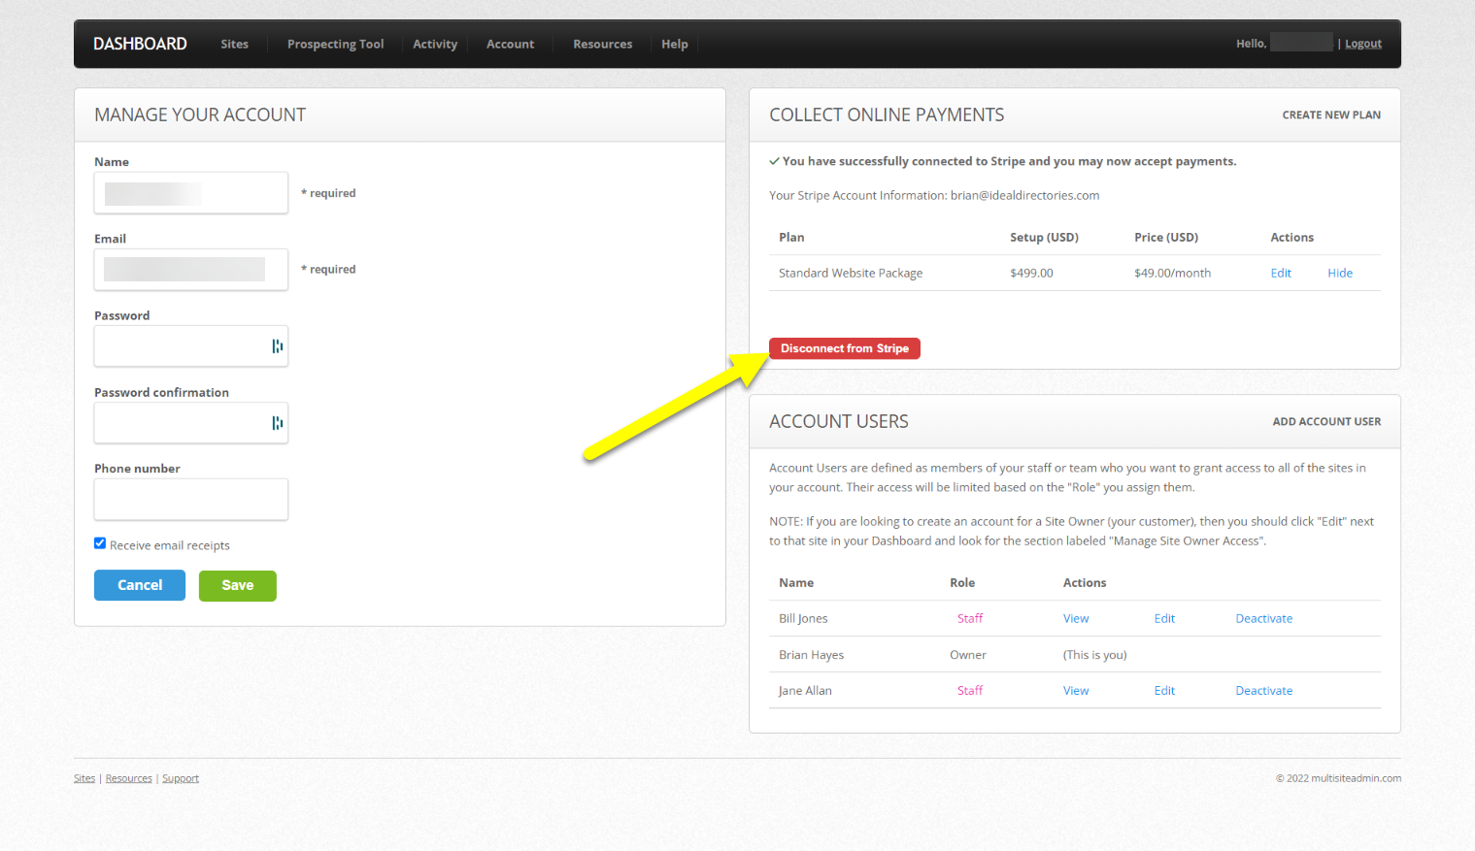Click the green Save button
Viewport: 1475px width, 851px height.
(238, 585)
